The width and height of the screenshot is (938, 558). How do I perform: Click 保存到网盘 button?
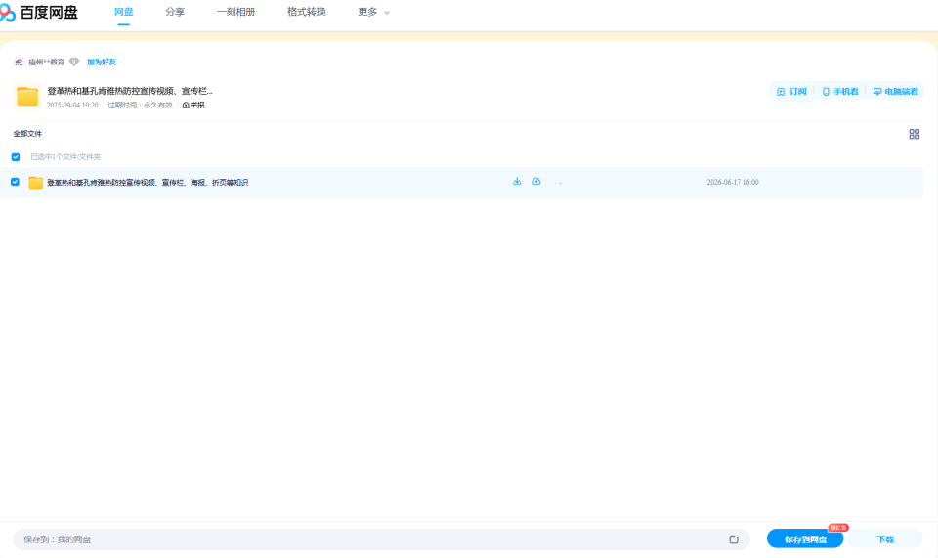(x=805, y=538)
